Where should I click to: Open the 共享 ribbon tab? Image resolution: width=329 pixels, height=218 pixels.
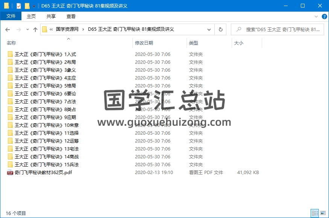pos(51,17)
